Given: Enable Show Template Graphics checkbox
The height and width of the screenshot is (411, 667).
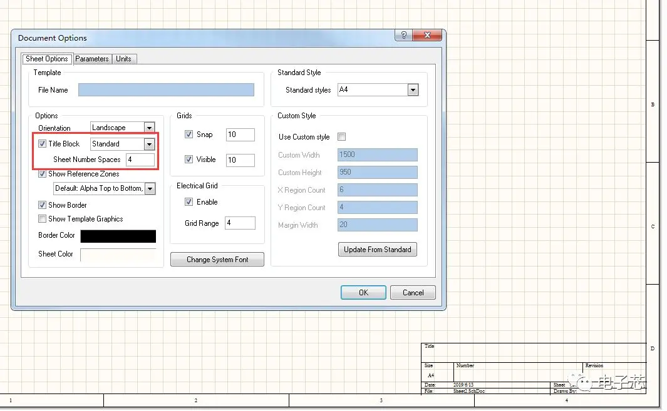Looking at the screenshot, I should [x=42, y=219].
